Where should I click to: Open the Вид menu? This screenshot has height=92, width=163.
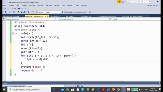click(x=18, y=5)
